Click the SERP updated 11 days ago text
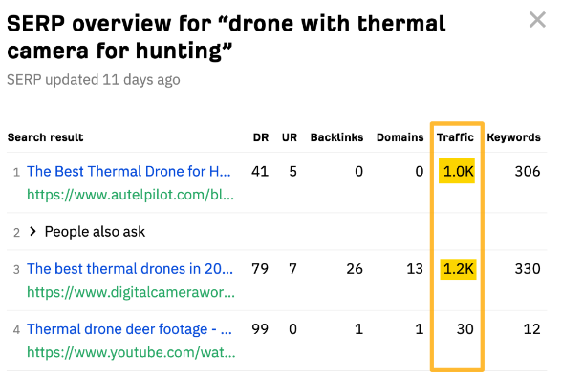The image size is (562, 377). pos(94,80)
